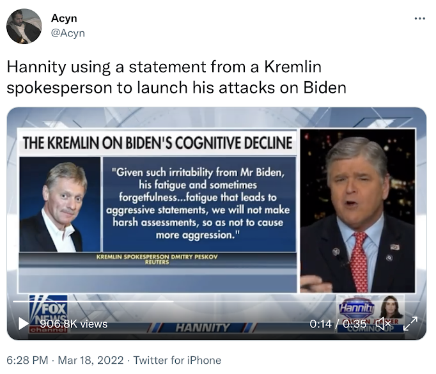This screenshot has height=374, width=436.
Task: Click Hannity's on-screen camera frame
Action: click(x=358, y=210)
